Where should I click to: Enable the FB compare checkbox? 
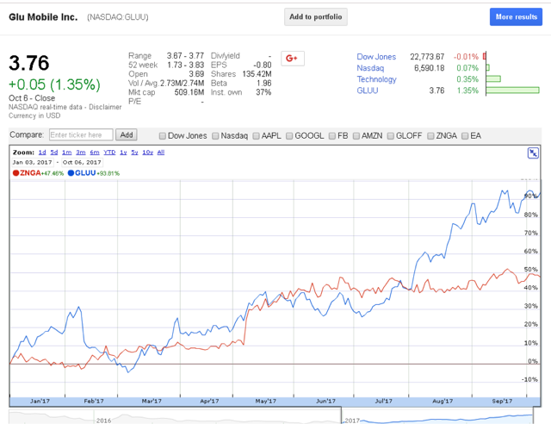pyautogui.click(x=332, y=136)
